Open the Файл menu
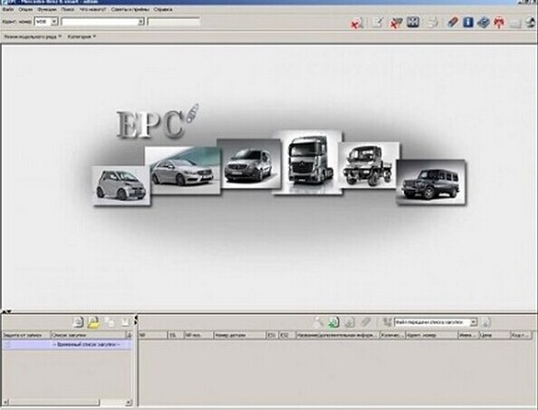 (x=8, y=10)
